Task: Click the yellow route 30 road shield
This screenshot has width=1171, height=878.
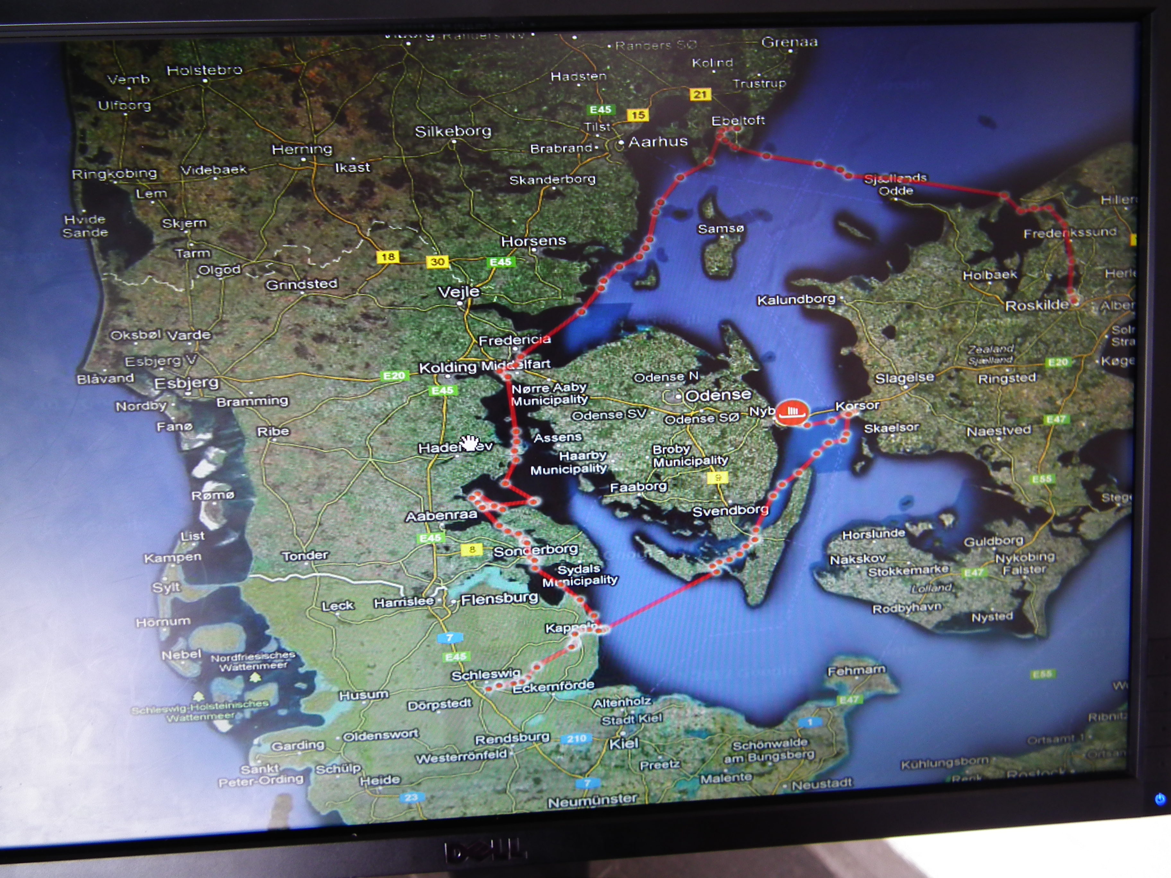Action: coord(437,262)
